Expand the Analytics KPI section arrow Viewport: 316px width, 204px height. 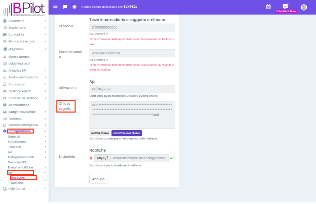(45, 71)
